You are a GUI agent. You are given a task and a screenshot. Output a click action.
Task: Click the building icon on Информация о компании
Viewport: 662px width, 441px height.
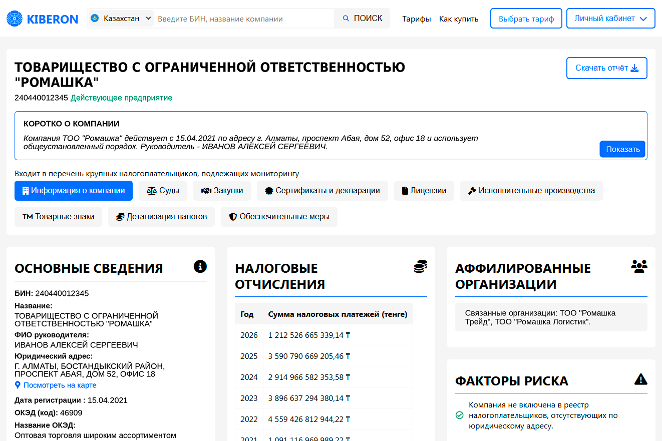click(x=26, y=191)
